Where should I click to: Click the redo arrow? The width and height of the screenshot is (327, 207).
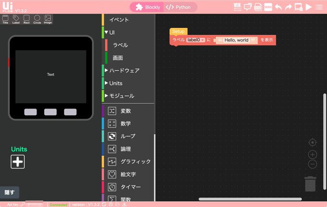289,7
